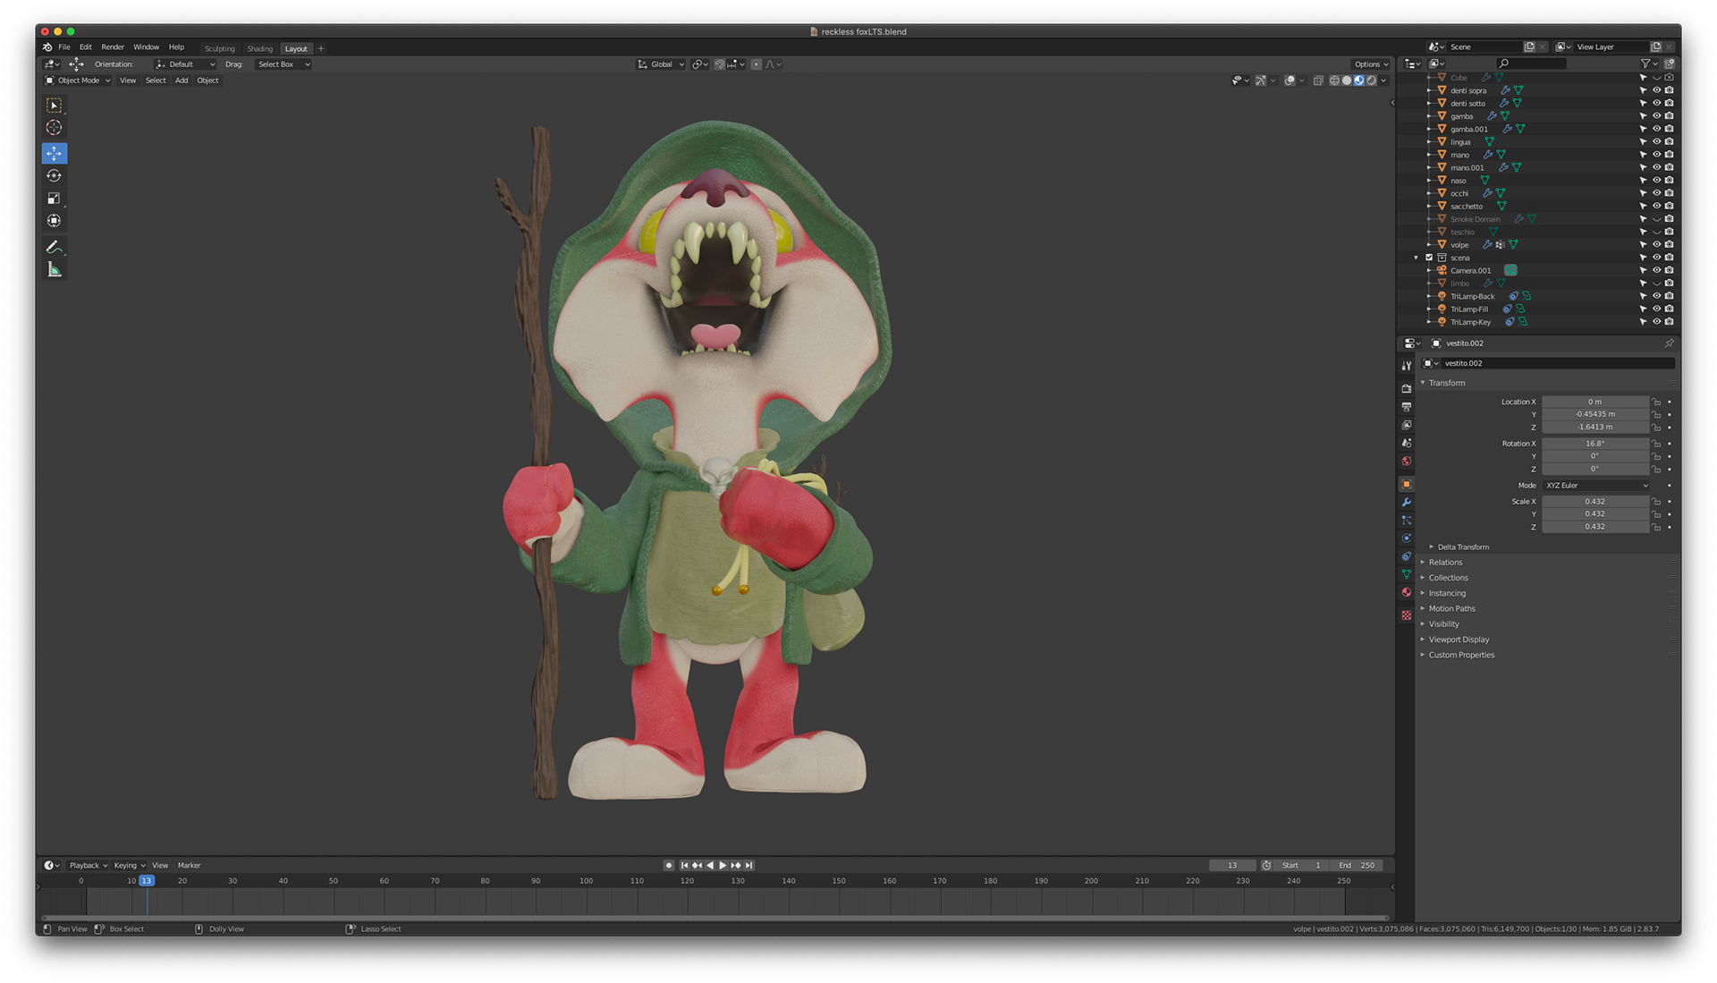Open the Object Mode dropdown
This screenshot has width=1717, height=983.
pyautogui.click(x=78, y=81)
